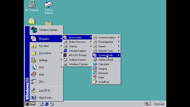Launch Internet Explorer from quick launch
Image resolution: width=190 pixels, height=107 pixels.
[x=47, y=104]
